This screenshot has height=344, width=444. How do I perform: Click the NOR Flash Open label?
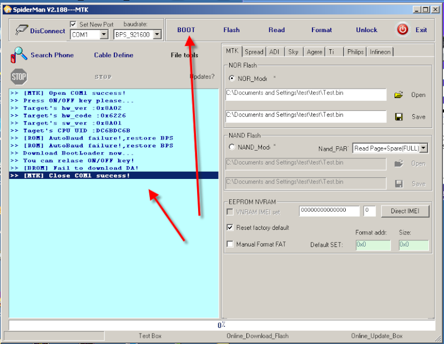click(418, 95)
